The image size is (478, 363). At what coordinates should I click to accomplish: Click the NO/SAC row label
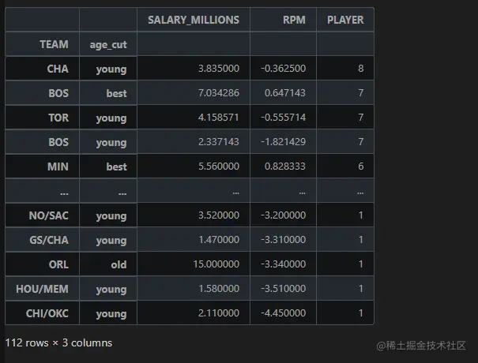(48, 215)
